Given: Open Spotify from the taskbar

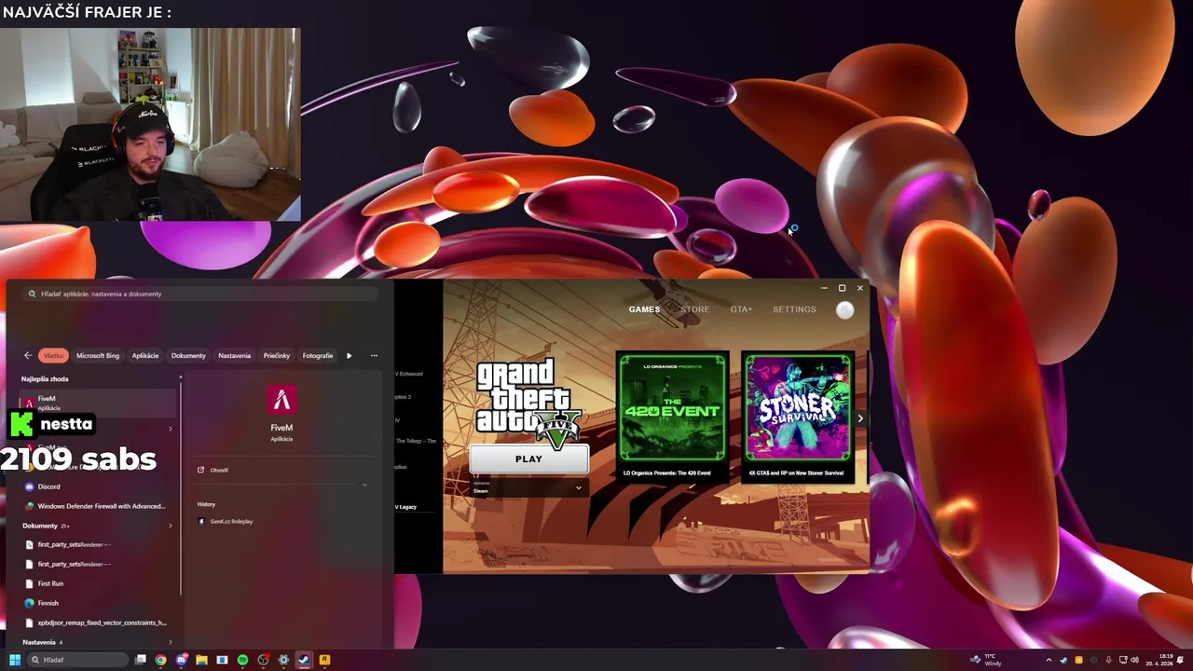Looking at the screenshot, I should [242, 660].
